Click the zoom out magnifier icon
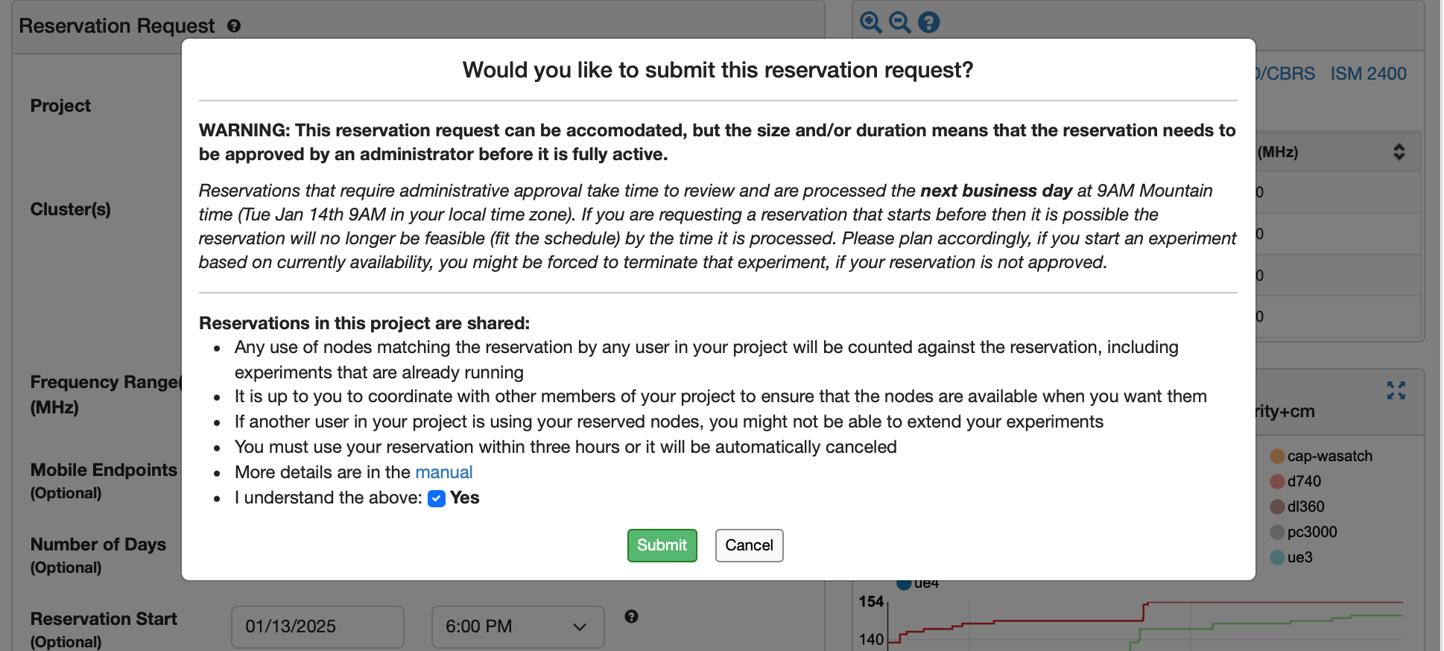 899,22
